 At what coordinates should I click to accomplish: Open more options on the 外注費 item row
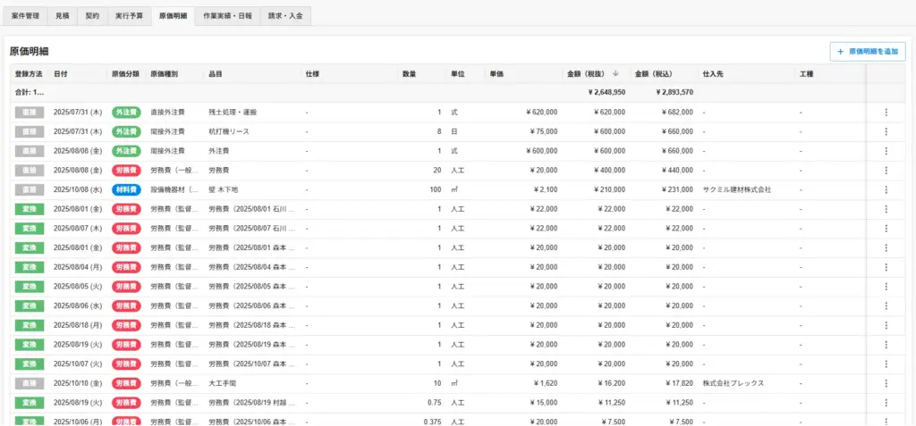(886, 151)
